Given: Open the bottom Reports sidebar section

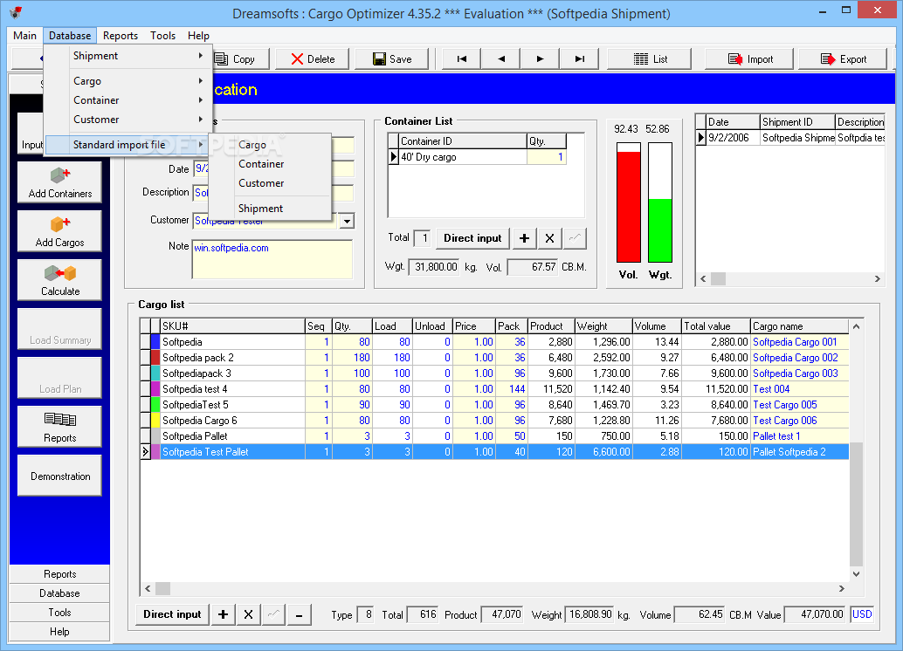Looking at the screenshot, I should point(60,574).
